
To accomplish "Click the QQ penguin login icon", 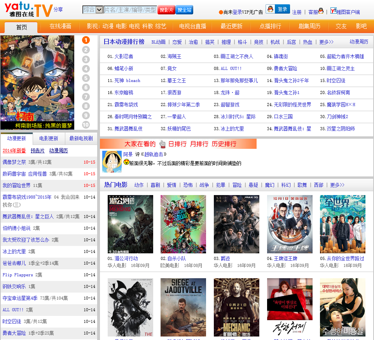I will 270,9.
